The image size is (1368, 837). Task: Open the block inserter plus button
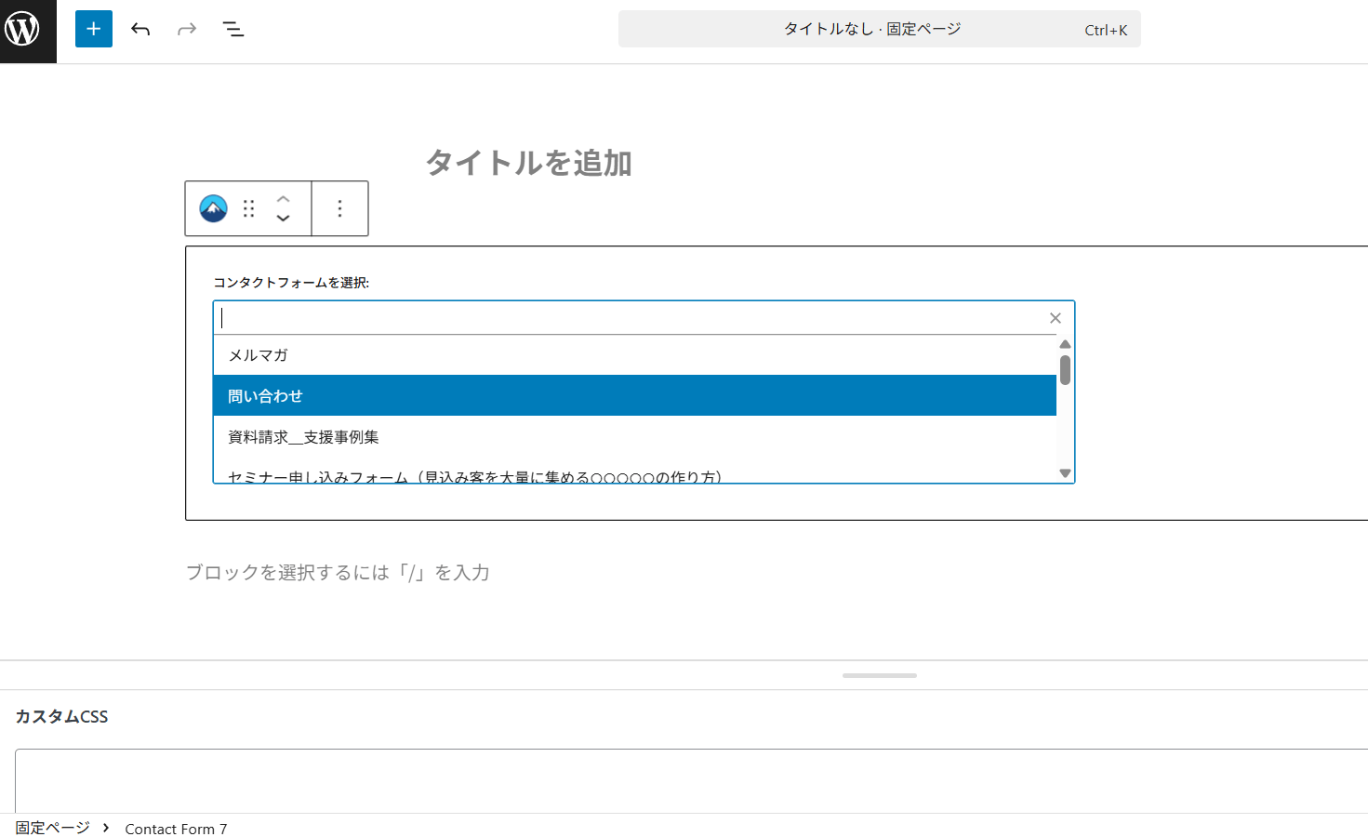(x=93, y=29)
